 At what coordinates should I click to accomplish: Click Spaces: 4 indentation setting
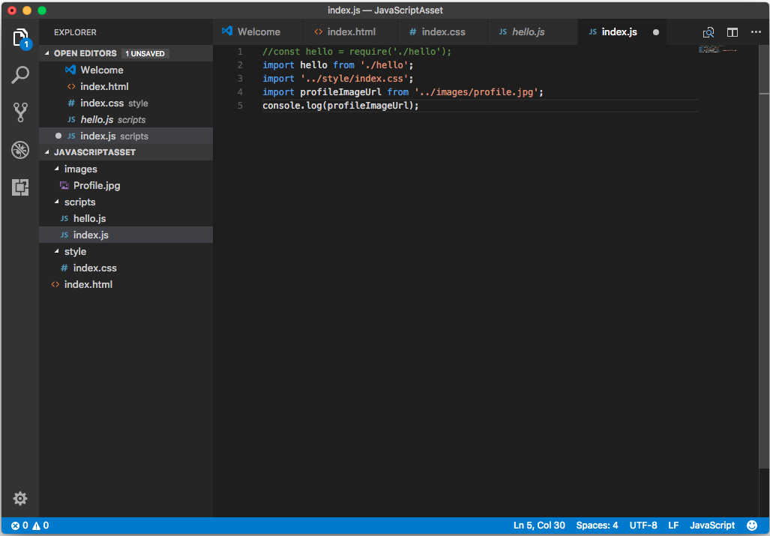click(597, 526)
